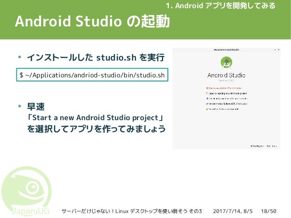
Task: Click the Android Studio logo icon
Action: tap(226, 63)
